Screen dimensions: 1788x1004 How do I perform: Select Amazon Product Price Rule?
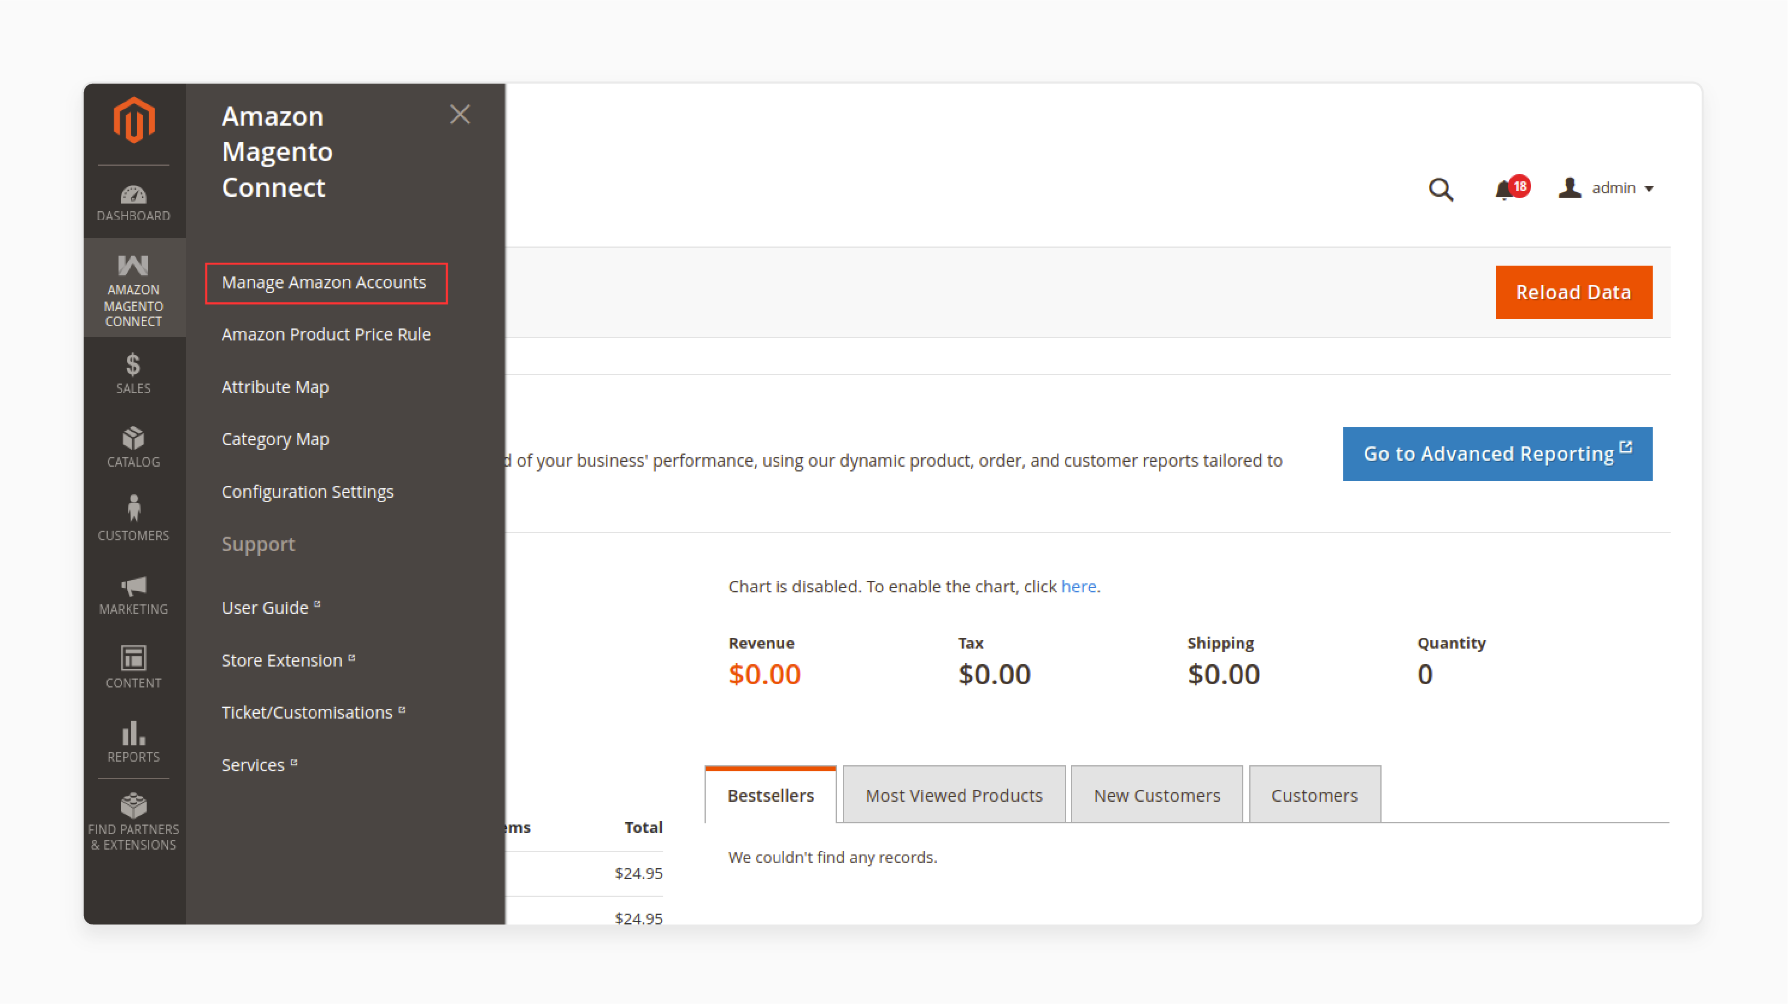pos(326,334)
